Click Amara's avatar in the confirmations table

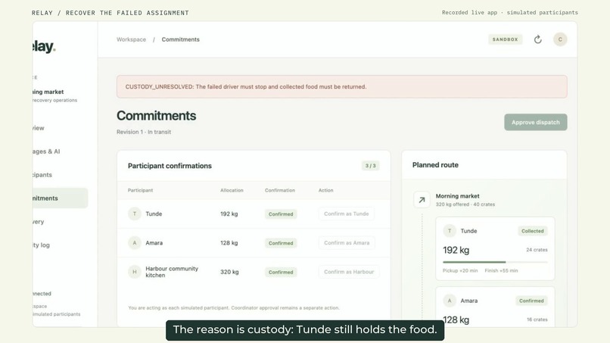coord(135,243)
